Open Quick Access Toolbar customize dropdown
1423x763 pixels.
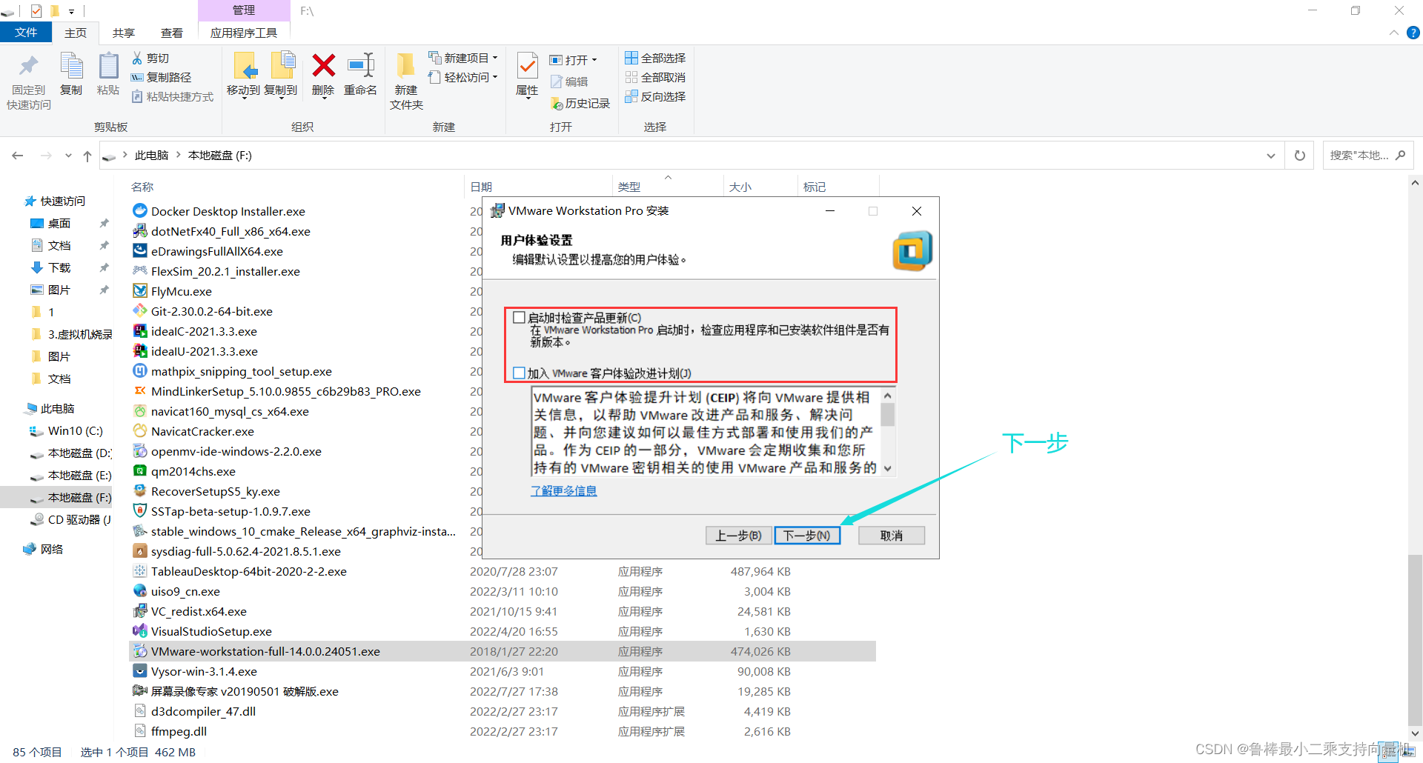click(71, 11)
